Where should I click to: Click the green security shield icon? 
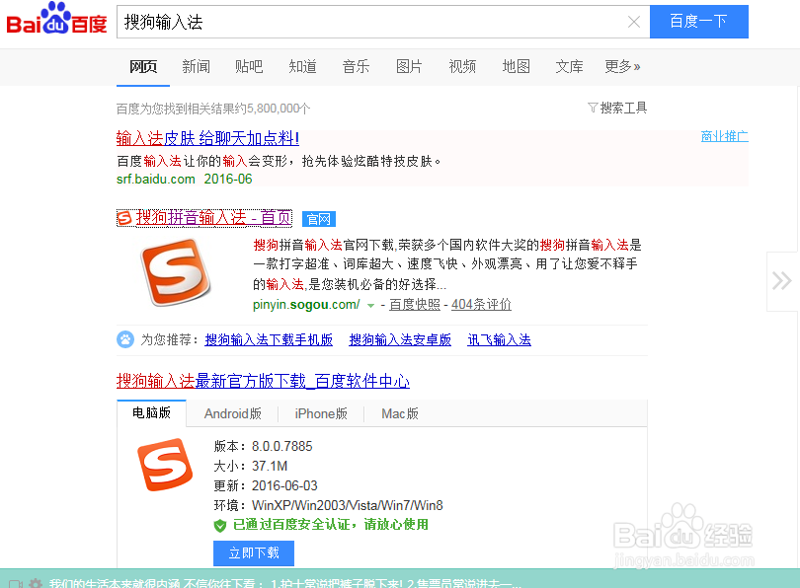click(220, 525)
